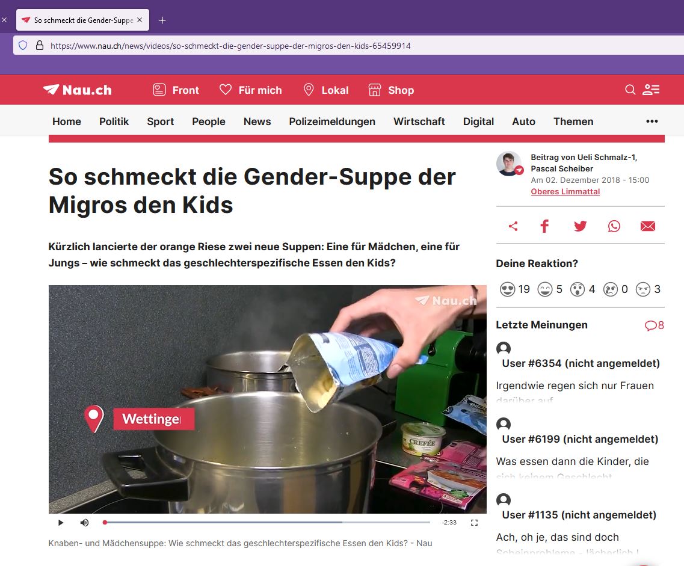The image size is (684, 566).
Task: Click the generic share icon
Action: tap(513, 226)
